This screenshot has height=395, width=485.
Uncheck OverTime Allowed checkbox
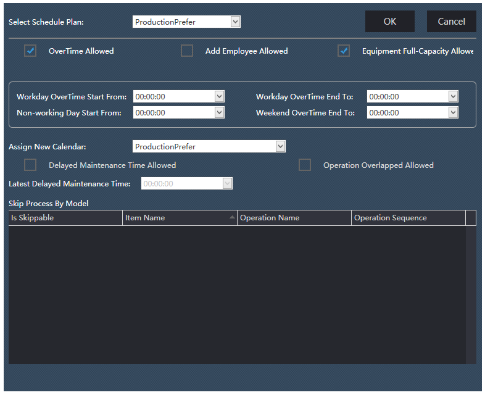click(31, 51)
